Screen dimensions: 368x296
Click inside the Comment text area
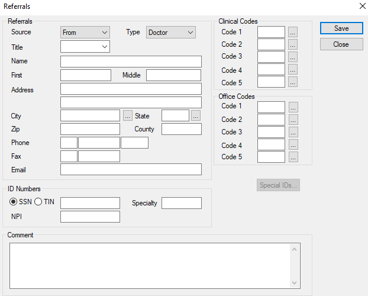[148, 265]
